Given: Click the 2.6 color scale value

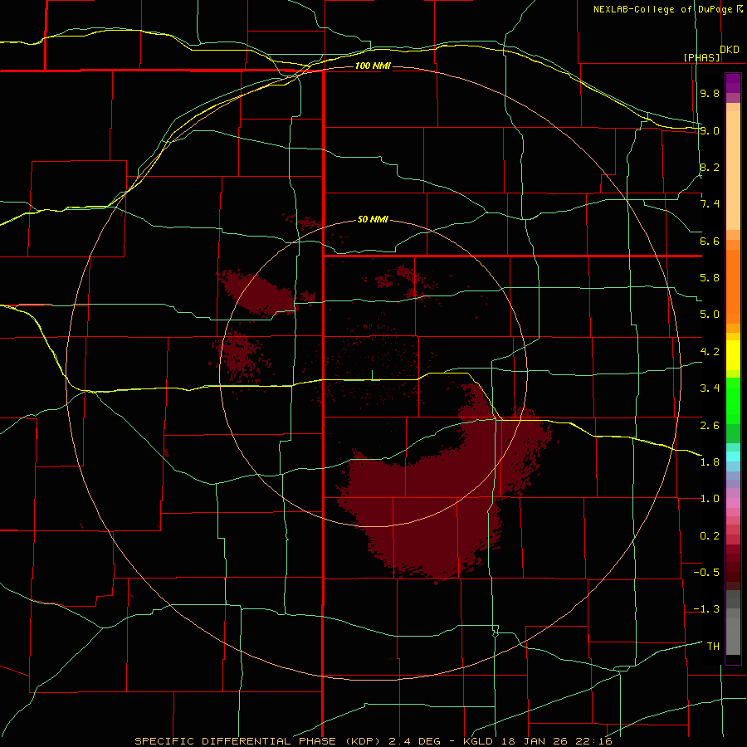Looking at the screenshot, I should 710,425.
